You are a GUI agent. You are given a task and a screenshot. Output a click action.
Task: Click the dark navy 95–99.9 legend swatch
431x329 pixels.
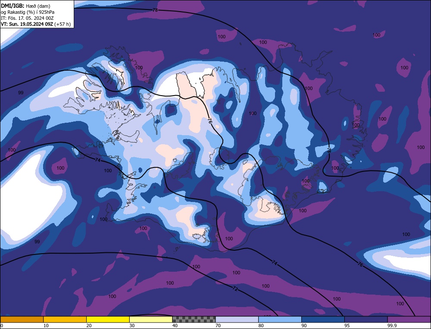click(x=366, y=320)
